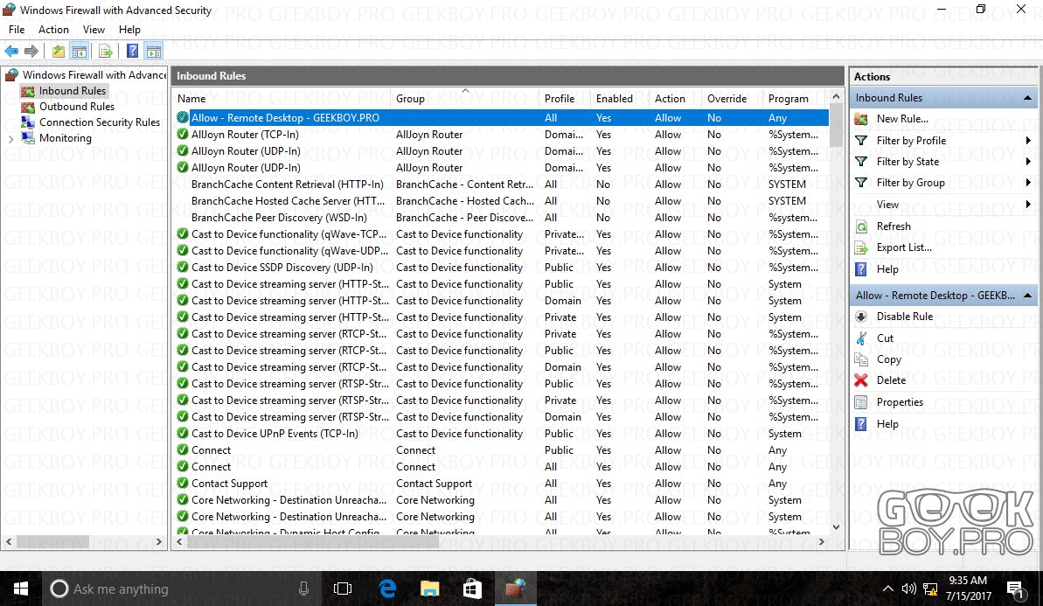
Task: Open File Explorer from the taskbar
Action: point(430,589)
